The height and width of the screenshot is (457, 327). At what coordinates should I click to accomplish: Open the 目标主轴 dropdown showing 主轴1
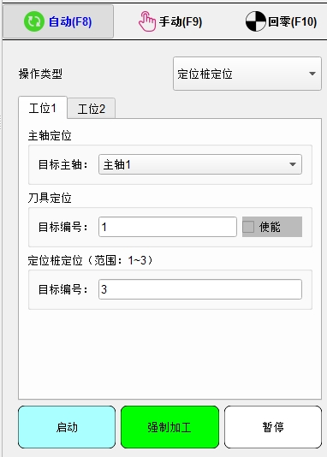200,164
